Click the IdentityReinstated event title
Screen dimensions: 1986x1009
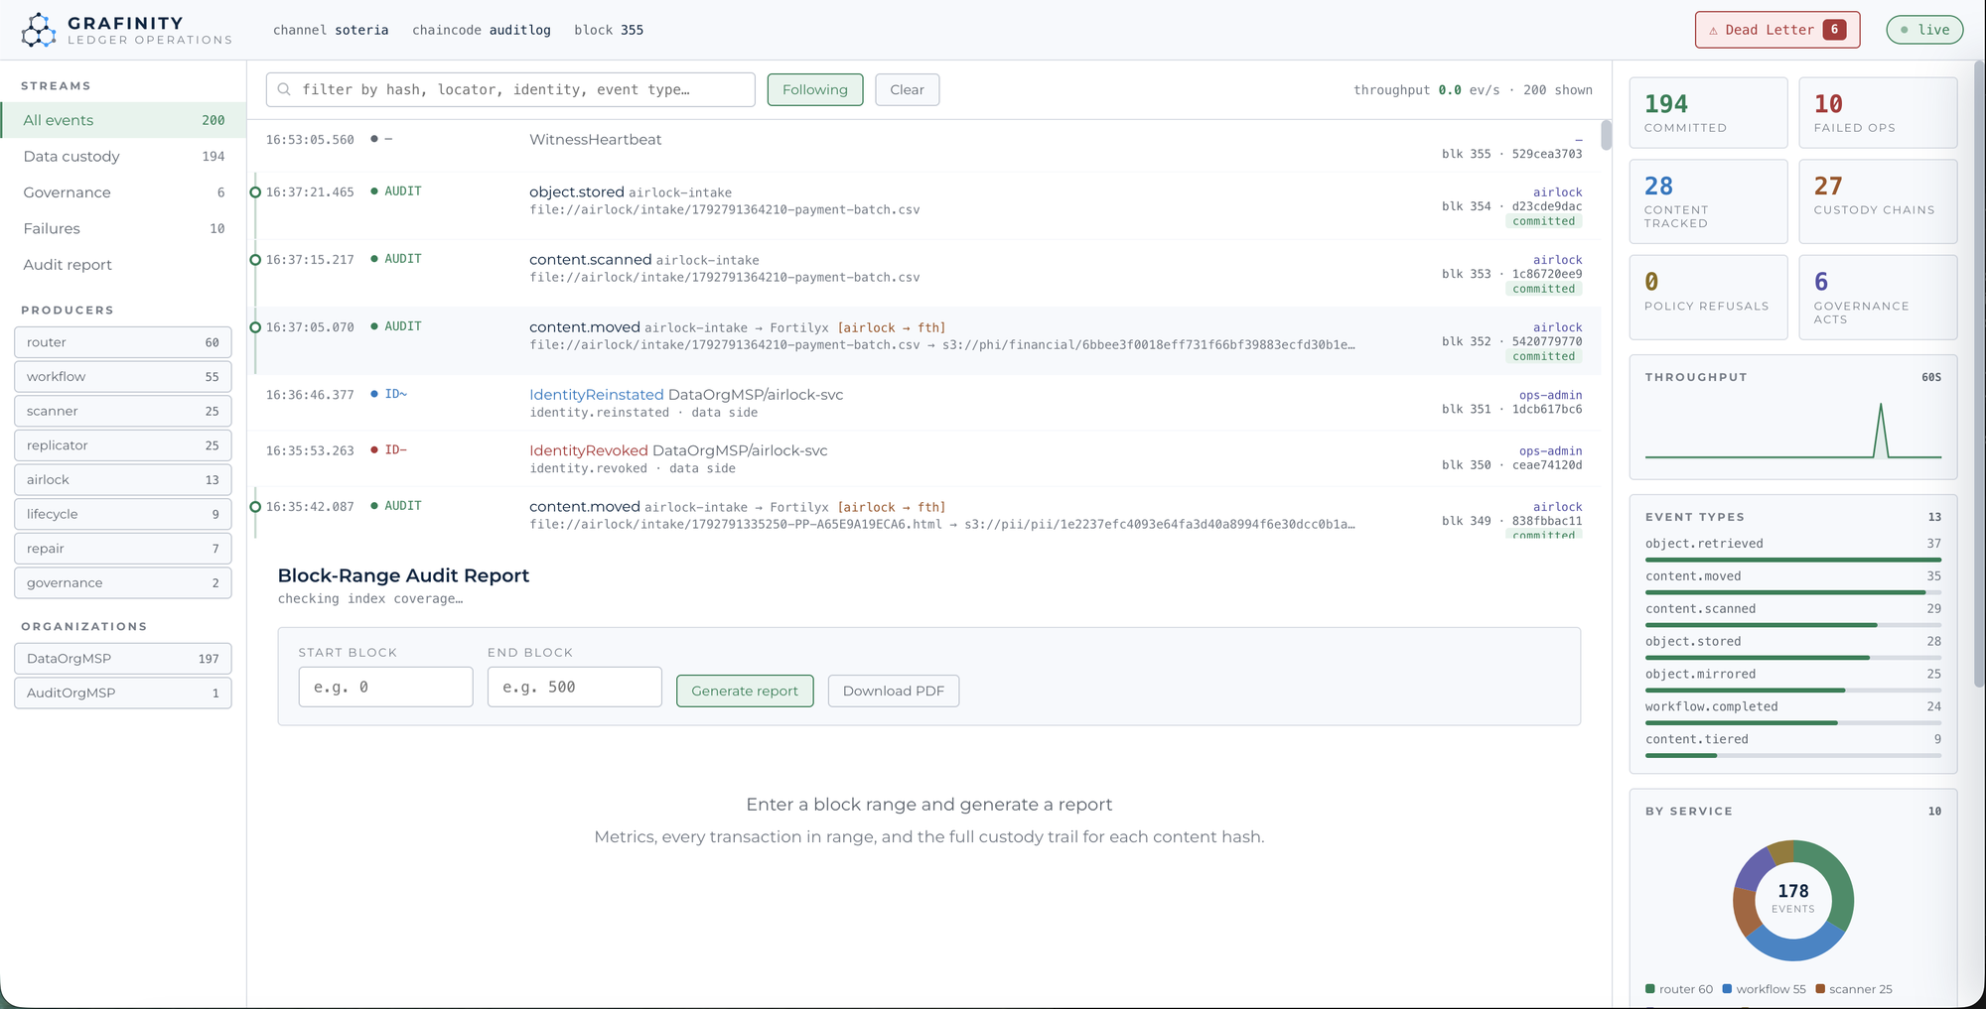point(596,395)
